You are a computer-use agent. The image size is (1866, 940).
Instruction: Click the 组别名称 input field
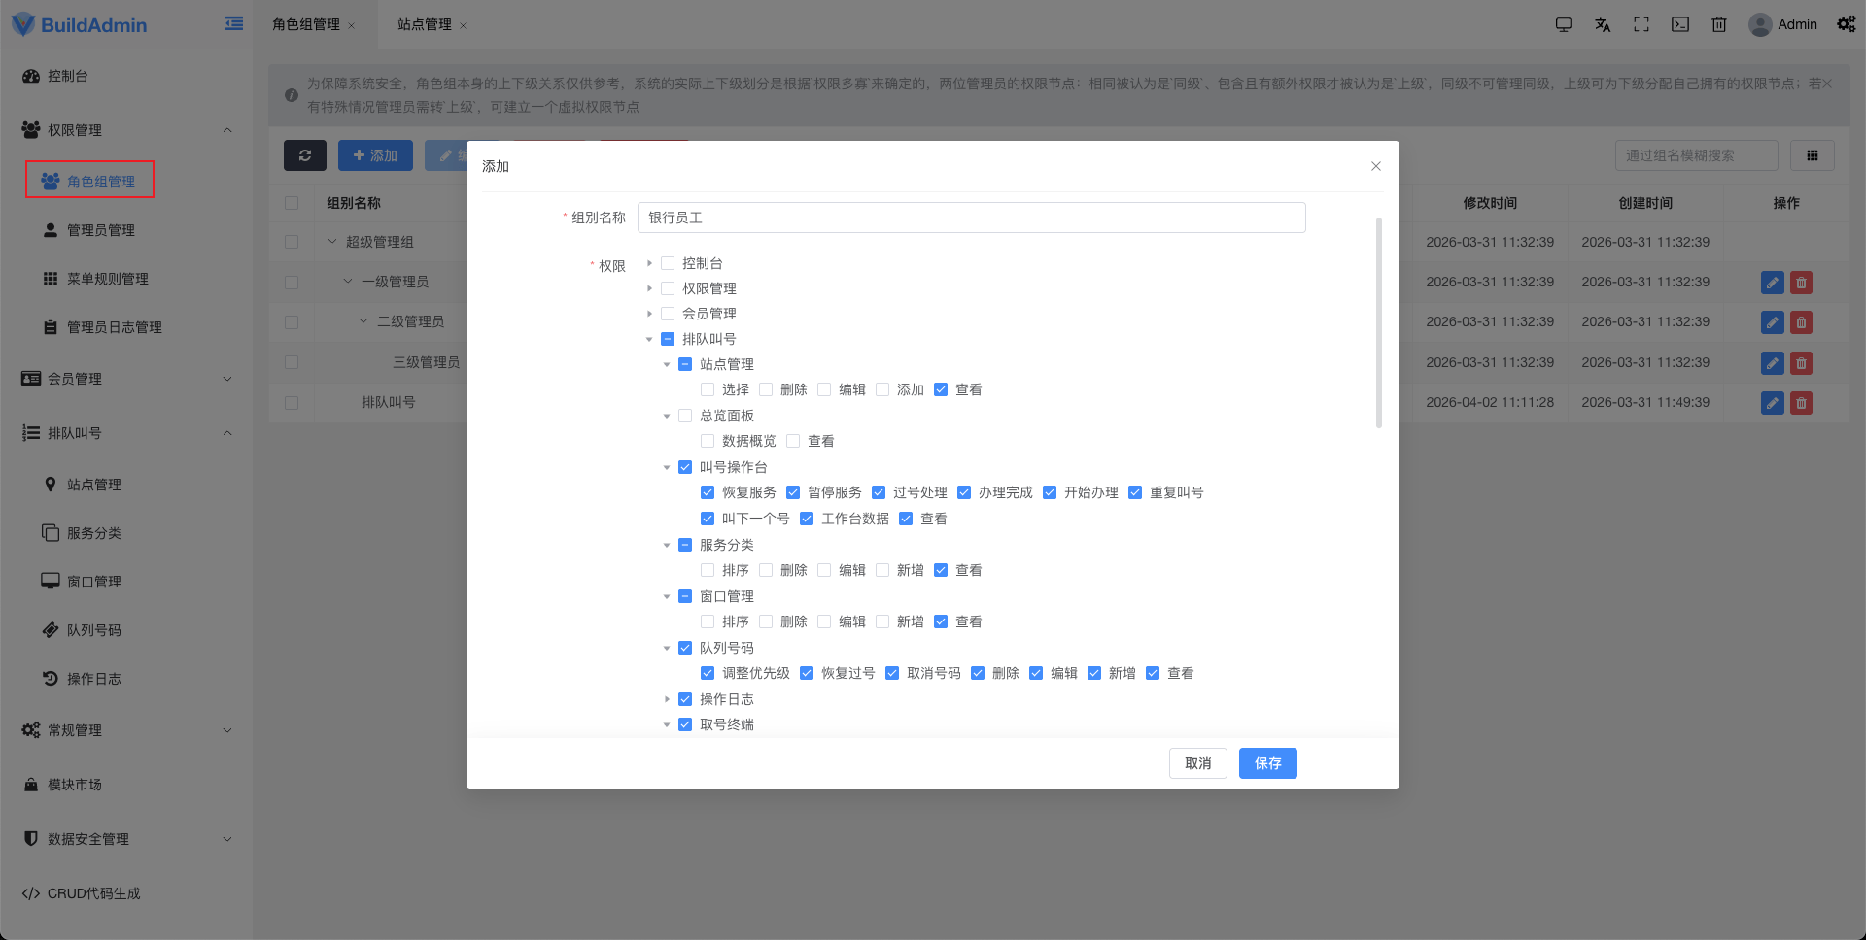(x=971, y=218)
